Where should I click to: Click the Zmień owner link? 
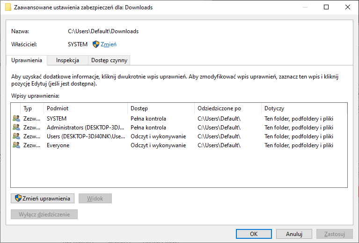[109, 44]
